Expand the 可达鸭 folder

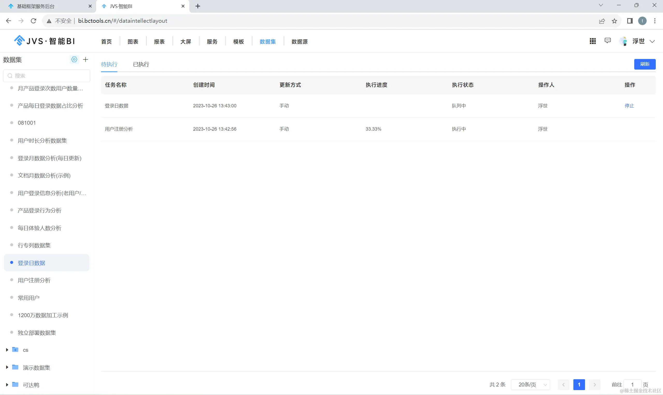(7, 385)
